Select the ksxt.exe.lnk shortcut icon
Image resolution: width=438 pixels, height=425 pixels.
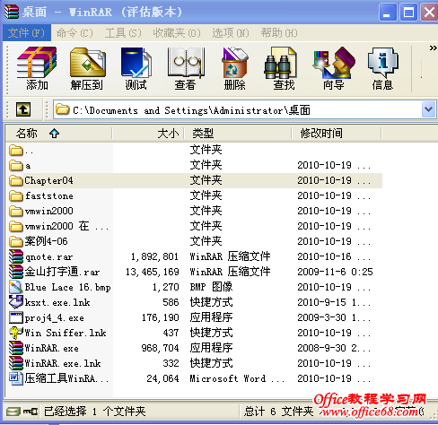point(16,302)
